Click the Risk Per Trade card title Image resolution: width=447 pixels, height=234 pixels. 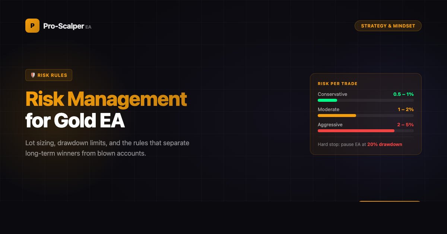(337, 84)
